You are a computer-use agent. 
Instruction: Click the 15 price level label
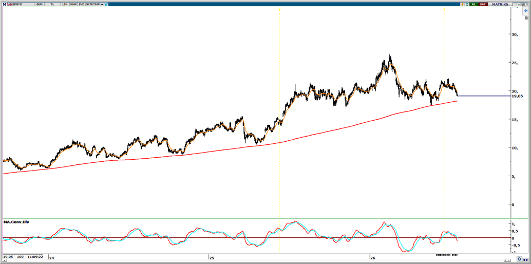(515, 120)
